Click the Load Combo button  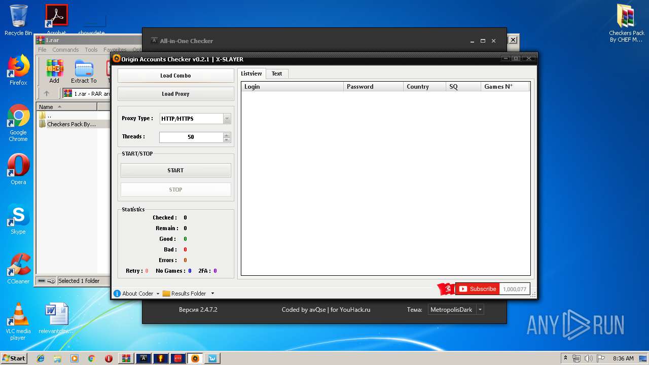[175, 76]
